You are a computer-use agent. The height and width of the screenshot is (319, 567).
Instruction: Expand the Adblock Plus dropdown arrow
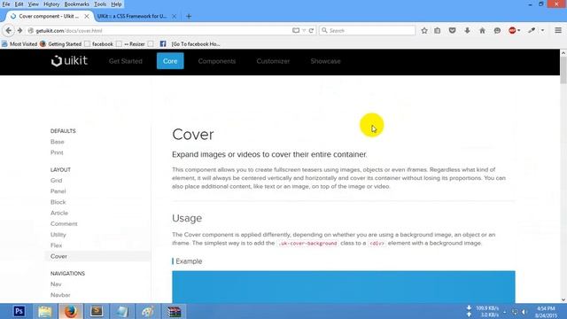click(x=519, y=31)
